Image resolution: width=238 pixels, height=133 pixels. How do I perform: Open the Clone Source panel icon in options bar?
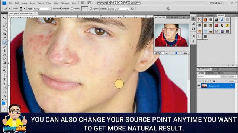click(168, 9)
